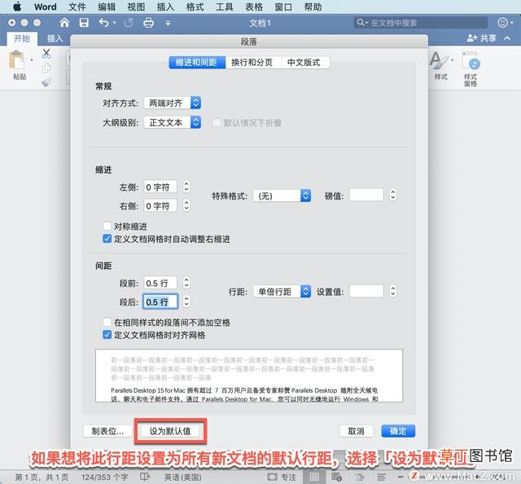The width and height of the screenshot is (521, 484).
Task: Open the Apple menu
Action: tap(16, 7)
